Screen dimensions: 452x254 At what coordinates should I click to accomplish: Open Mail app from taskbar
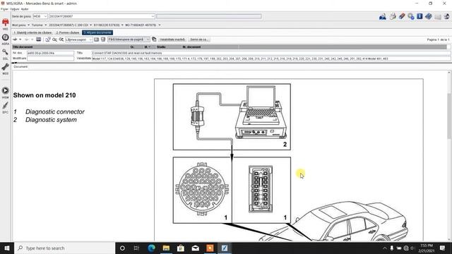(196, 248)
